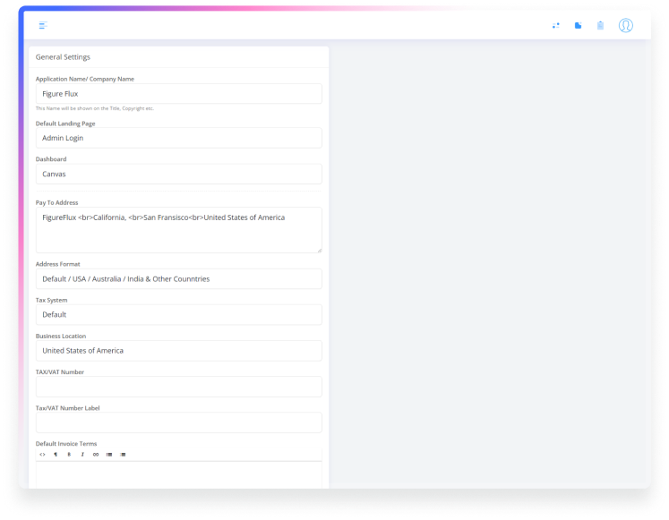Apply bold in invoice terms editor
Viewport: 669px width, 520px height.
(69, 455)
